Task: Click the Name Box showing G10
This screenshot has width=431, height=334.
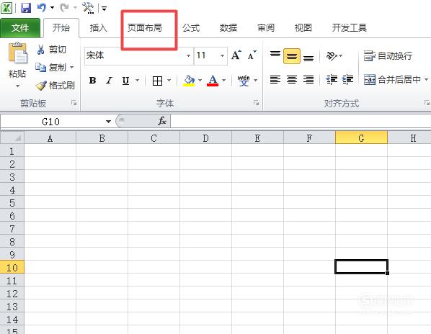Action: coord(52,122)
